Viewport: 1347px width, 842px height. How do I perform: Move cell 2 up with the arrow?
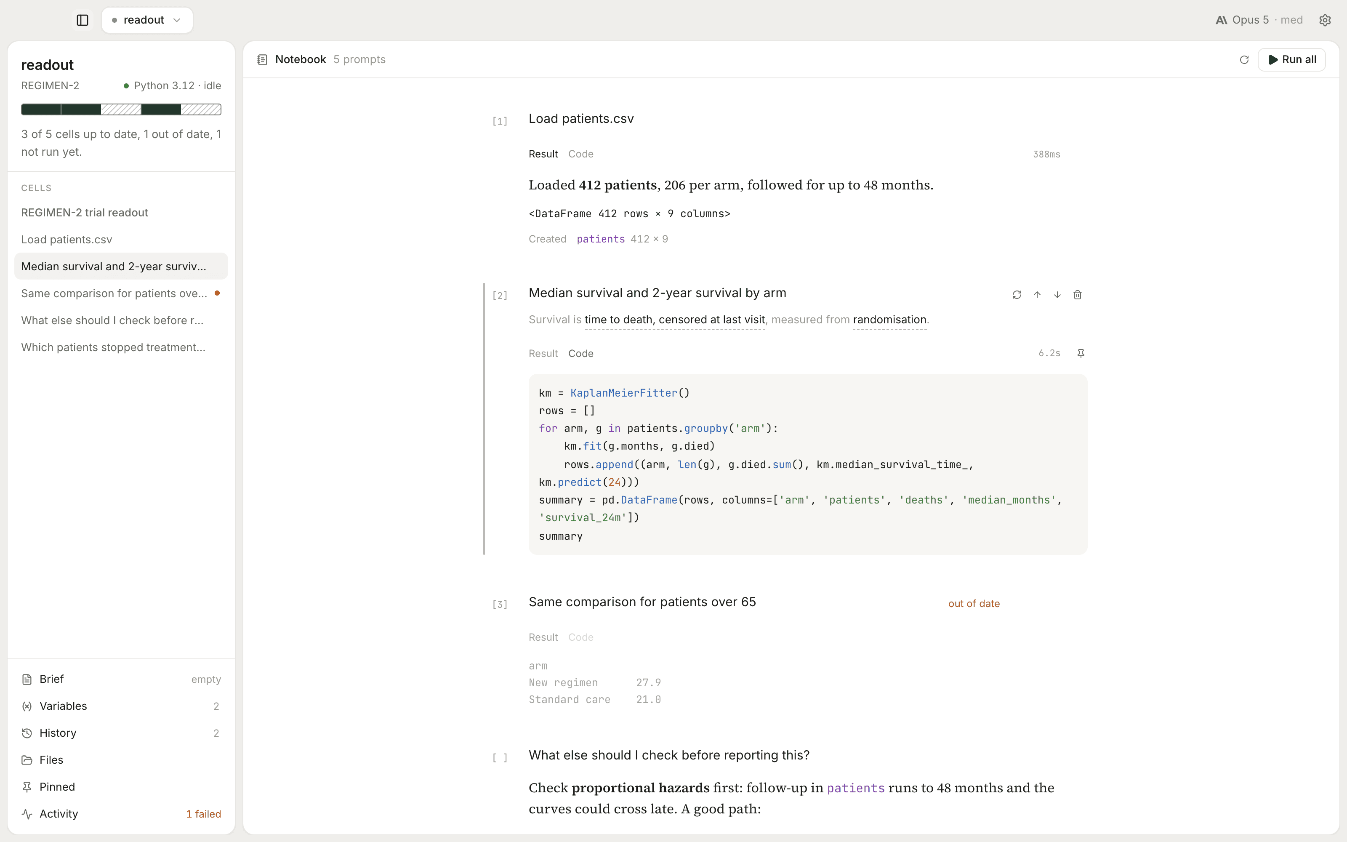coord(1037,295)
